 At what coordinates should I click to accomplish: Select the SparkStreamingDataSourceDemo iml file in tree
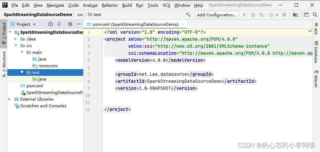pyautogui.click(x=52, y=93)
